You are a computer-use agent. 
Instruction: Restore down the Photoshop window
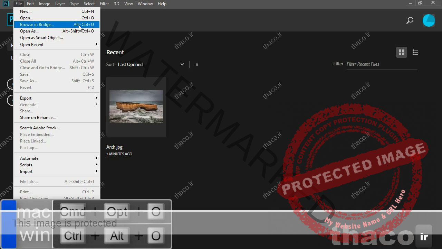(x=420, y=3)
